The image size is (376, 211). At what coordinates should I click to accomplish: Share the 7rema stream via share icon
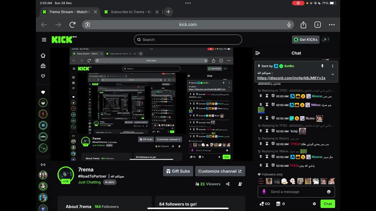[x=228, y=184]
